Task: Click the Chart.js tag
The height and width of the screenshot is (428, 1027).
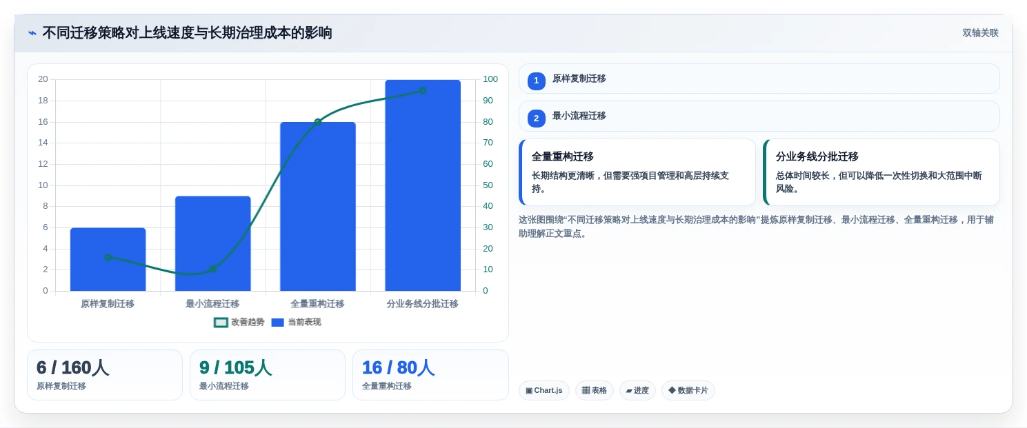Action: 544,390
